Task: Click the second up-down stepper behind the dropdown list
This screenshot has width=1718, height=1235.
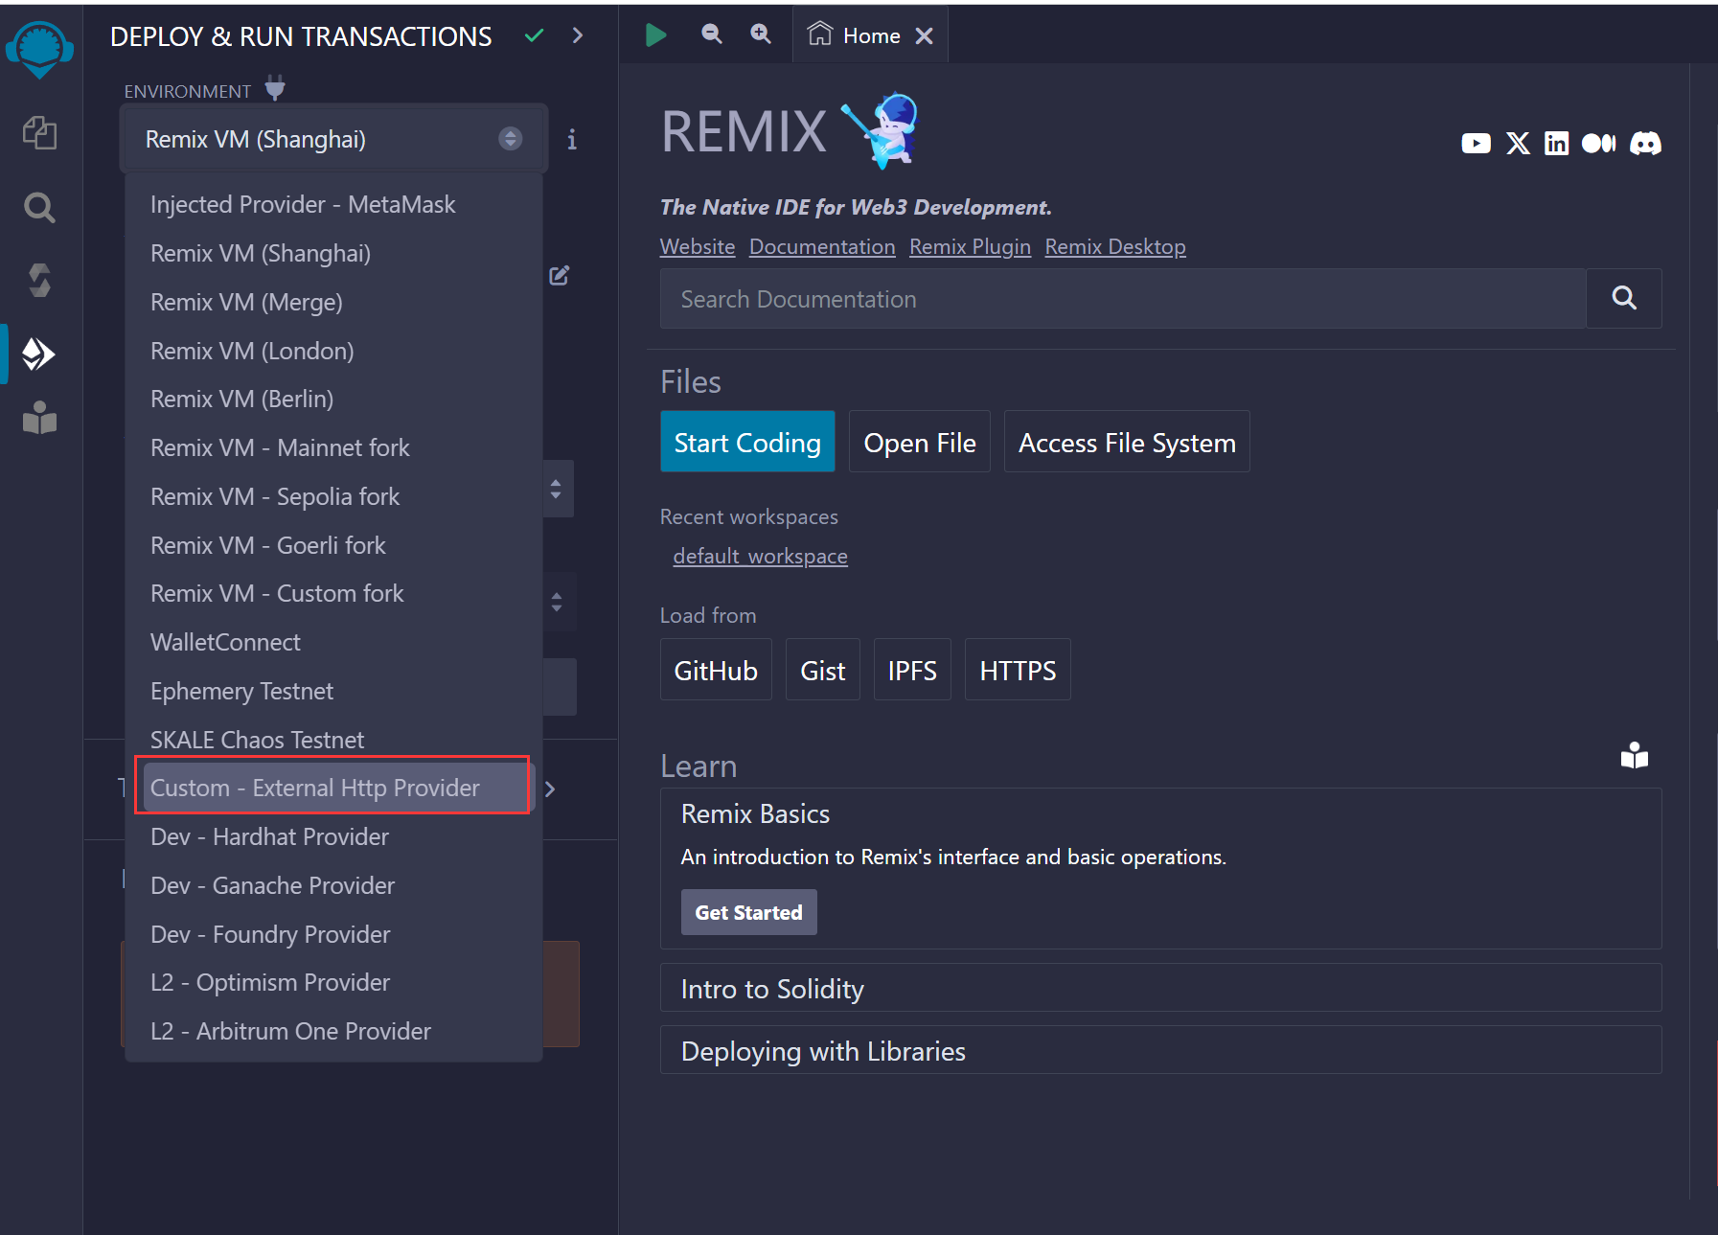Action: coord(557,602)
